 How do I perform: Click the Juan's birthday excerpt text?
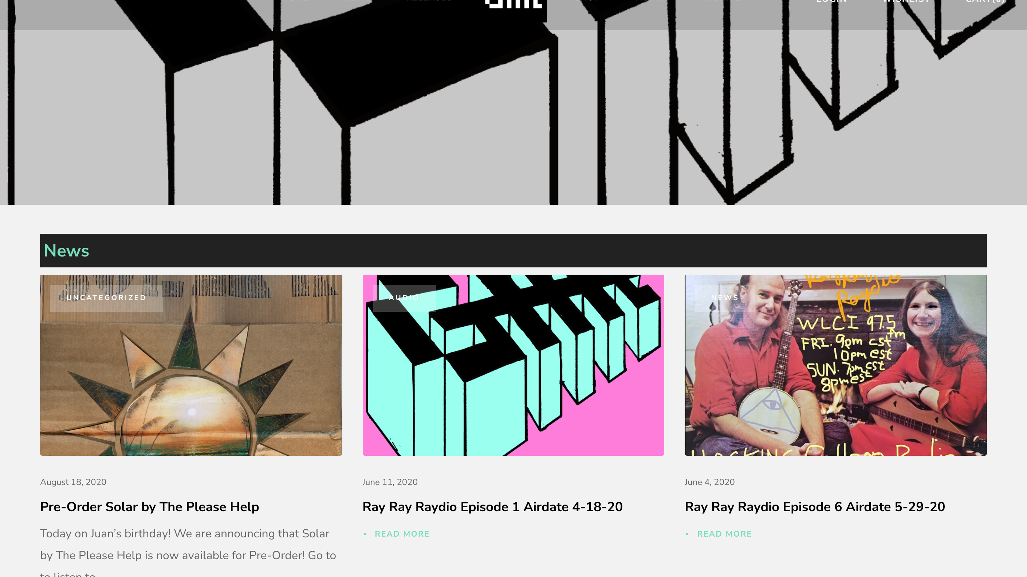[x=188, y=552]
